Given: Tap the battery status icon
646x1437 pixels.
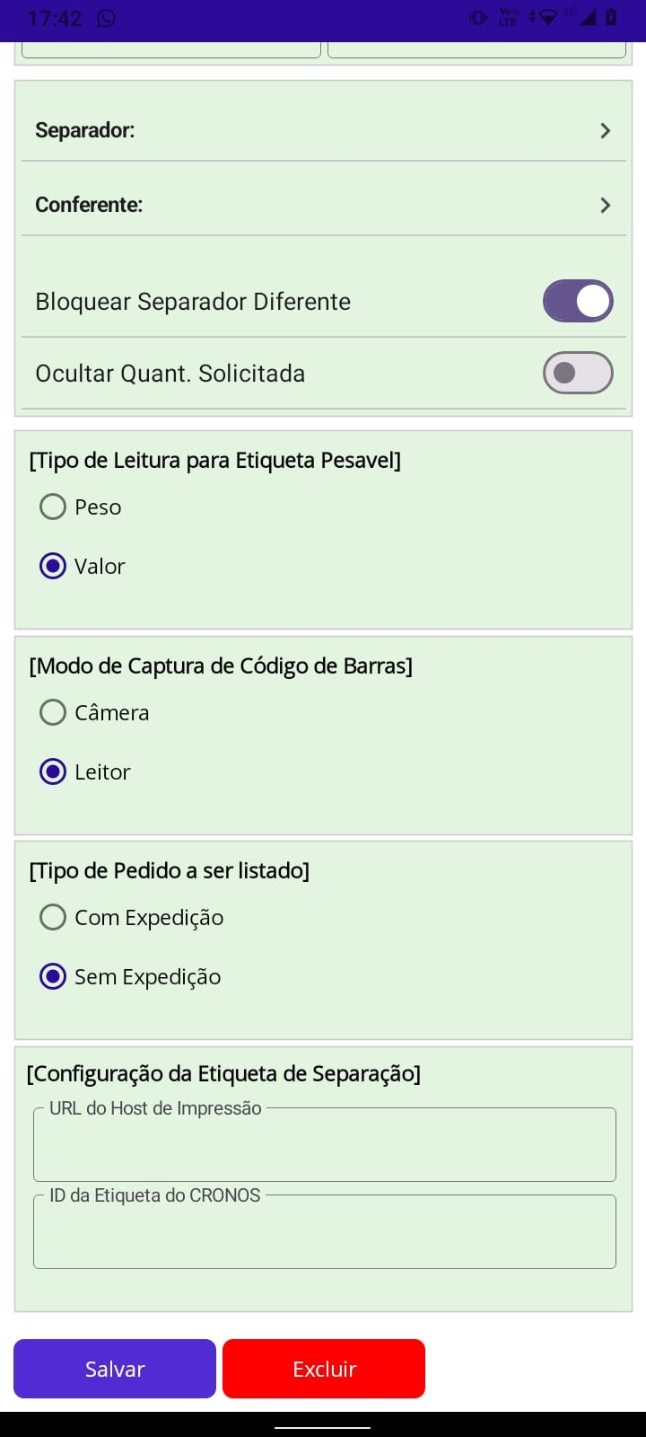Looking at the screenshot, I should 612,17.
